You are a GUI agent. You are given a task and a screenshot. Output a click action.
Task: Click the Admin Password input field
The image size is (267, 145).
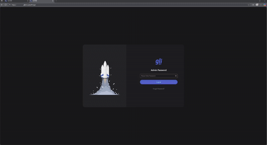coord(157,76)
